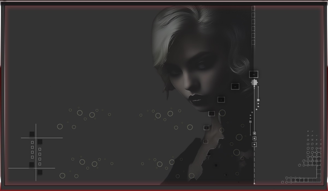Image resolution: width=328 pixels, height=191 pixels.
Task: Click the top square of the segmented column
Action: [253, 8]
